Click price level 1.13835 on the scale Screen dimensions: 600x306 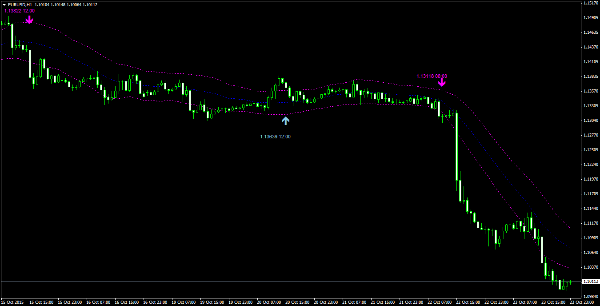[591, 76]
